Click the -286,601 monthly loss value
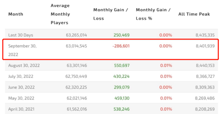 [121, 46]
